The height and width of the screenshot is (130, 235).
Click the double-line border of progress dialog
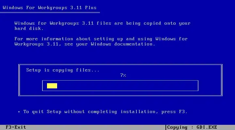(120, 65)
